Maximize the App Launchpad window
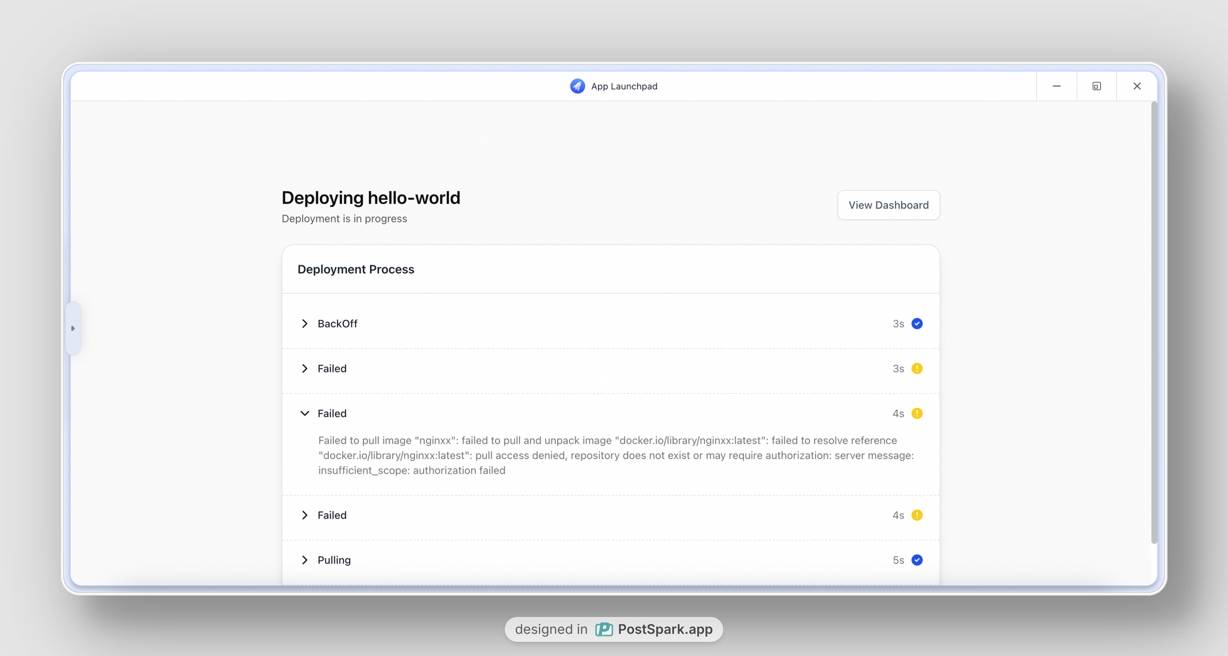 tap(1096, 86)
